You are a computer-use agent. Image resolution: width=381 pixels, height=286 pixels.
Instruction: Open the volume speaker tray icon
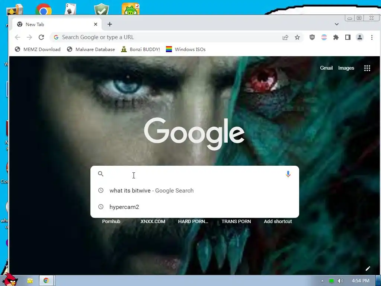point(340,281)
